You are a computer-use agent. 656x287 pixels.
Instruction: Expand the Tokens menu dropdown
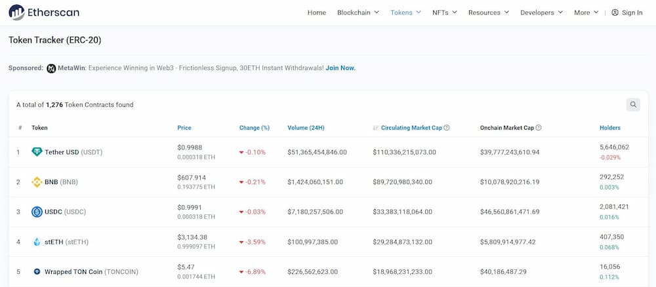click(x=406, y=12)
